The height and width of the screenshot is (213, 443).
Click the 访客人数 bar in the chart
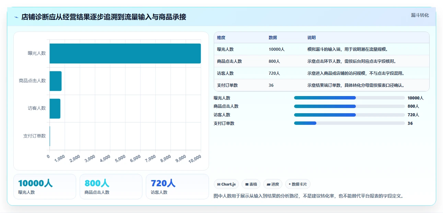click(55, 108)
